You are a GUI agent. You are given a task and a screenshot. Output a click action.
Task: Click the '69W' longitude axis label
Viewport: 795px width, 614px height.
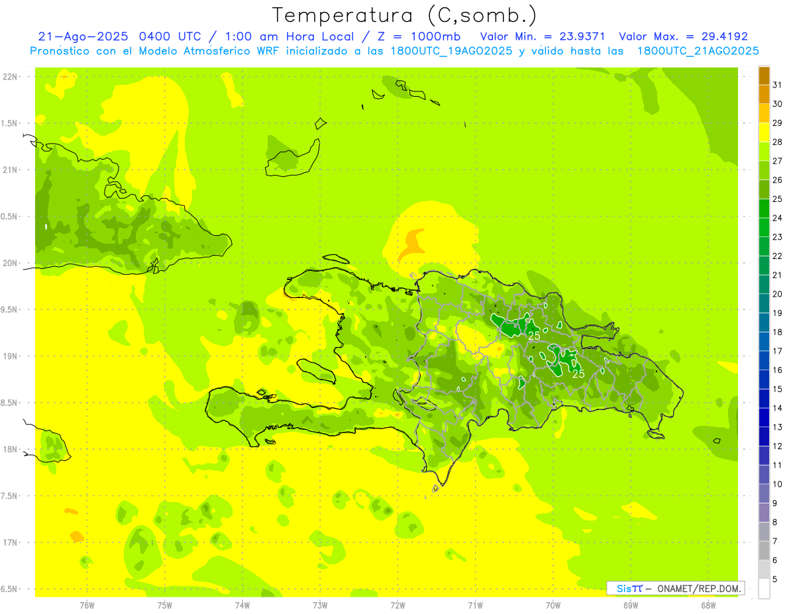coord(631,605)
